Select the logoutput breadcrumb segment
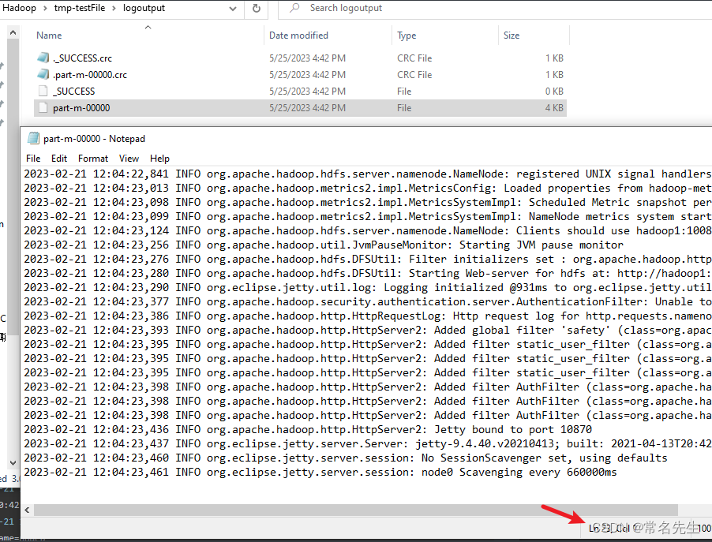The height and width of the screenshot is (542, 712). [x=144, y=8]
